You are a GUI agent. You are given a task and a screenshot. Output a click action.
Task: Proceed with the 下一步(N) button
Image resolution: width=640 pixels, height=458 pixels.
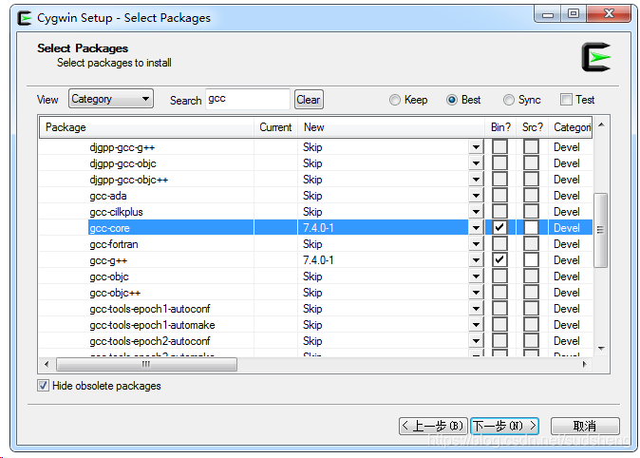coord(504,426)
